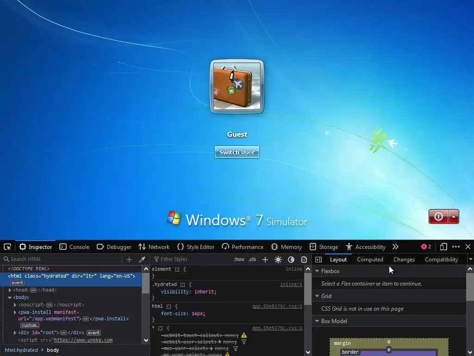Click the Switch User button
474x356 pixels.
[237, 152]
